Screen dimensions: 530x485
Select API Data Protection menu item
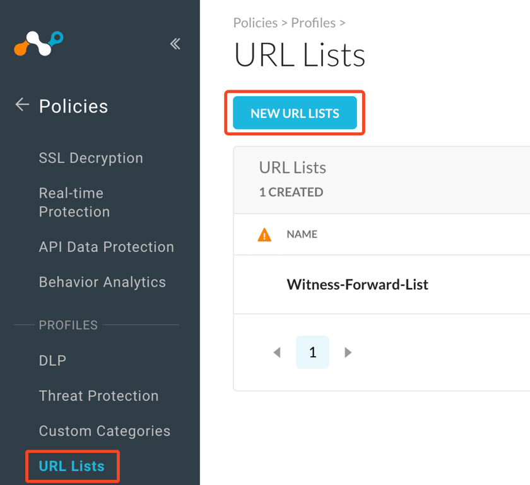[106, 247]
